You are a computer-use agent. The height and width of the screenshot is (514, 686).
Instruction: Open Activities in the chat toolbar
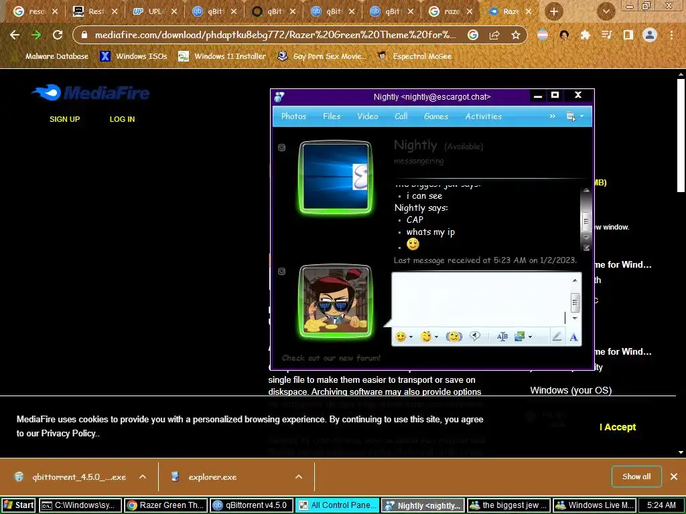(484, 116)
